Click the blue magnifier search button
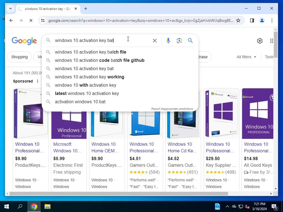The width and height of the screenshot is (283, 212). click(x=190, y=40)
